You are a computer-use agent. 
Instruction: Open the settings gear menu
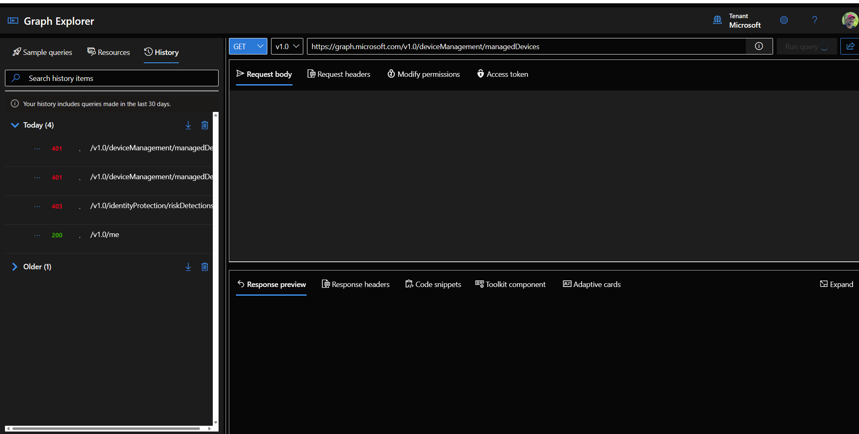coord(784,20)
